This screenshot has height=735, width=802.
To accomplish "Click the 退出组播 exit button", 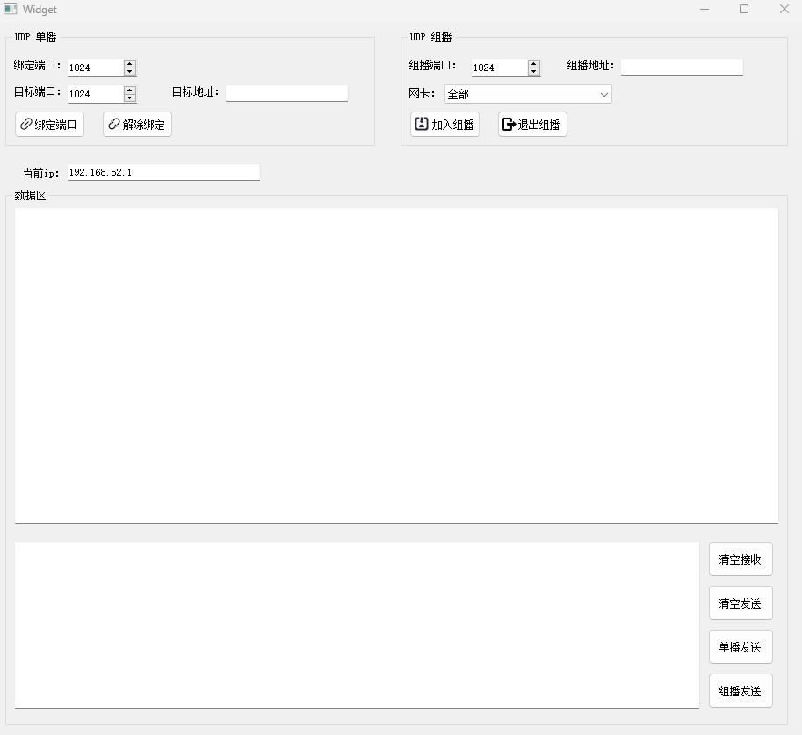I will (532, 125).
